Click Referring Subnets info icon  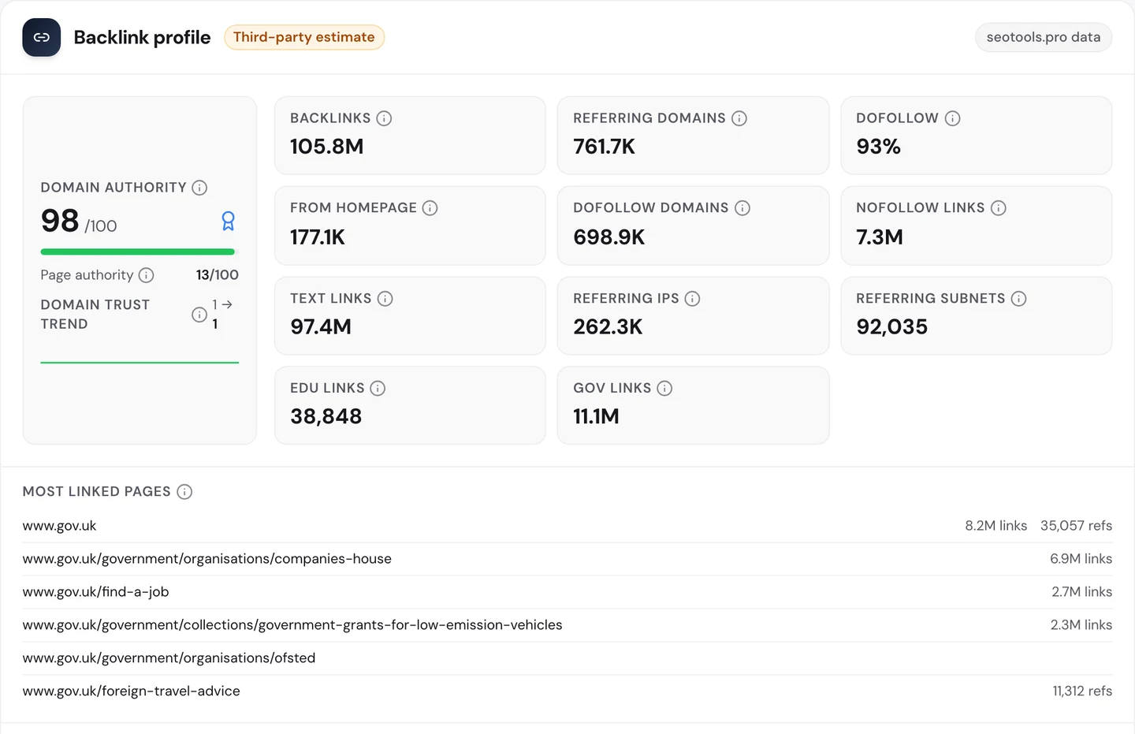pos(1018,299)
